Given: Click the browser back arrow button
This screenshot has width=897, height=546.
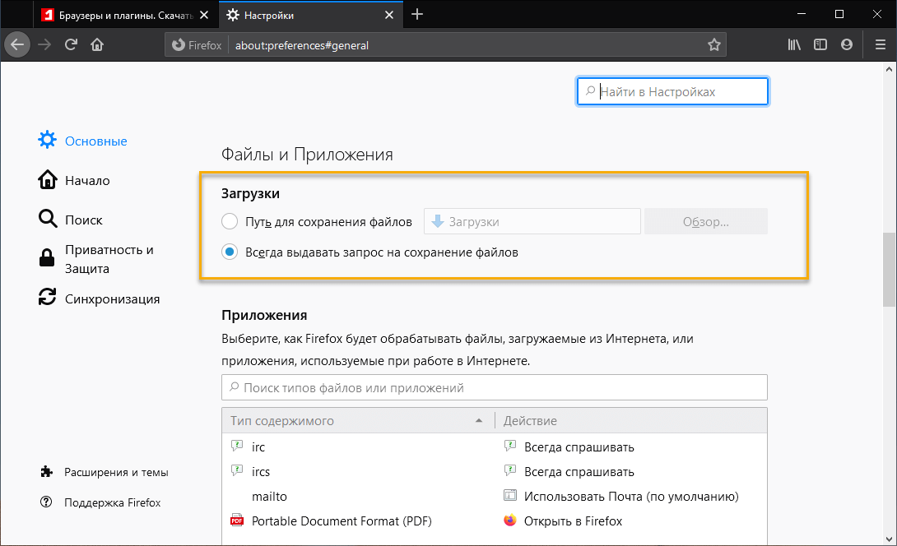Looking at the screenshot, I should pos(18,44).
